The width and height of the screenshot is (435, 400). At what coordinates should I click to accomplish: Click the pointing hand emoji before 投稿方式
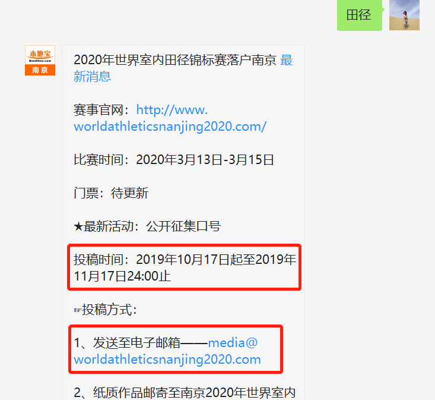pyautogui.click(x=78, y=310)
